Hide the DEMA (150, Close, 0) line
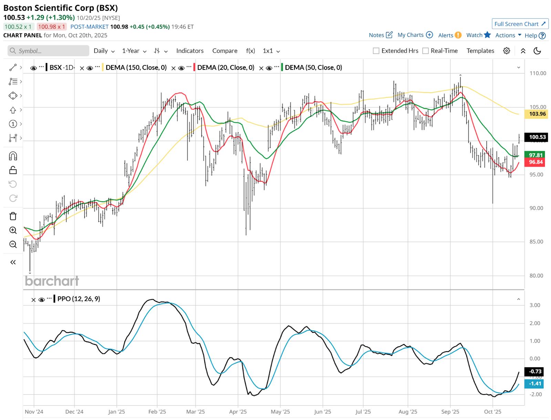The height and width of the screenshot is (420, 551). 90,68
